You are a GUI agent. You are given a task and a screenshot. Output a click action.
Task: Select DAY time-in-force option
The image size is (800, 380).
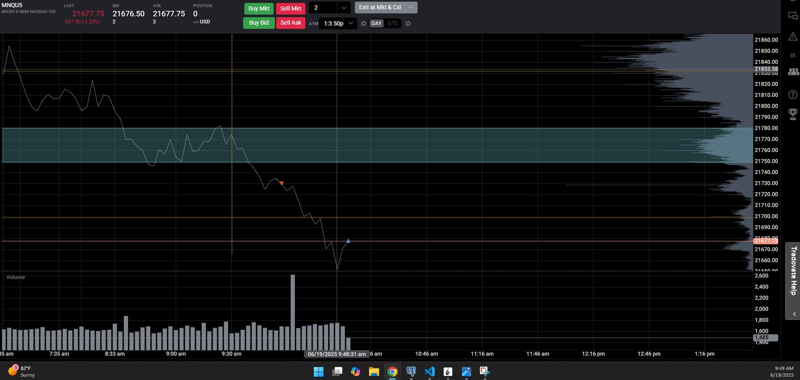tap(377, 23)
